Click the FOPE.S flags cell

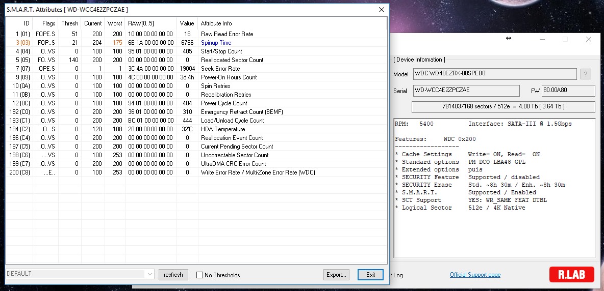pos(45,34)
